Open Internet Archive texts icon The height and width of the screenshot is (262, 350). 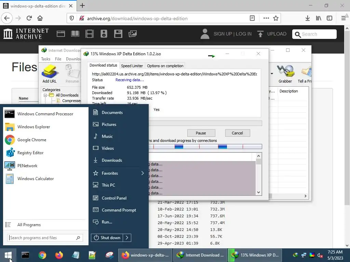pos(75,34)
